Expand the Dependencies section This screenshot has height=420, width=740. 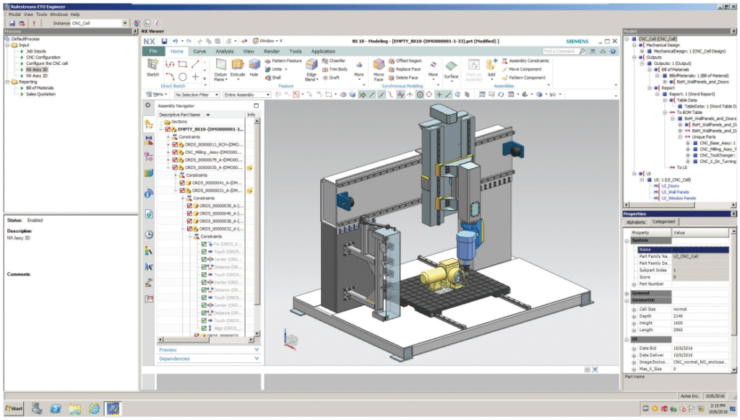[208, 359]
